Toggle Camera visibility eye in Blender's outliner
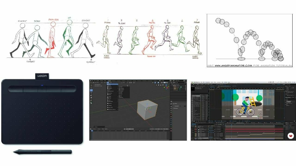The height and width of the screenshot is (166, 296). click(186, 87)
